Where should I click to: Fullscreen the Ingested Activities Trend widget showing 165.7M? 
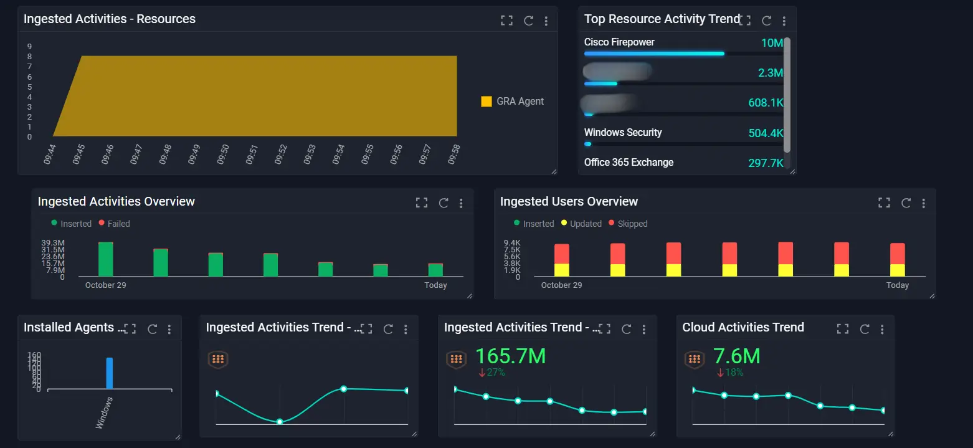coord(604,329)
